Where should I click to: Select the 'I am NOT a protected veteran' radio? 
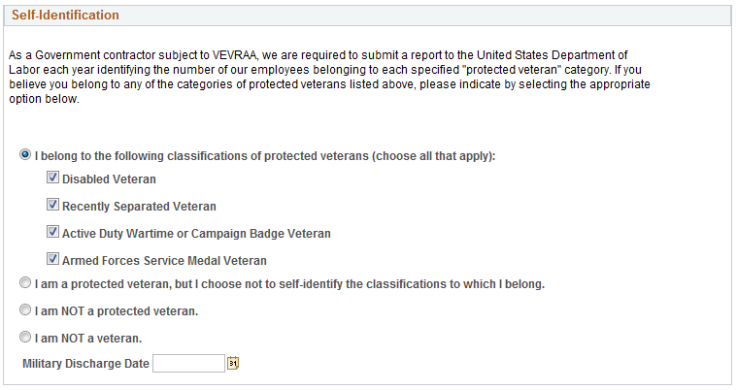point(25,310)
